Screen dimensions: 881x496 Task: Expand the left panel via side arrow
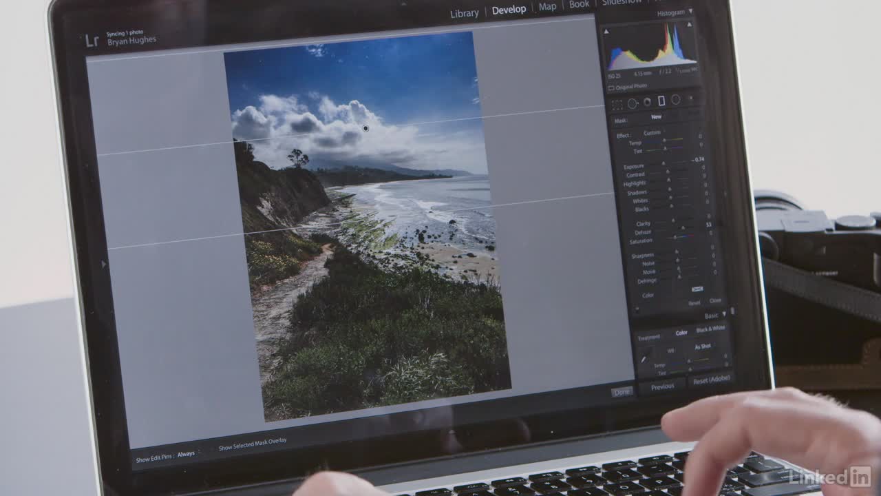(105, 264)
